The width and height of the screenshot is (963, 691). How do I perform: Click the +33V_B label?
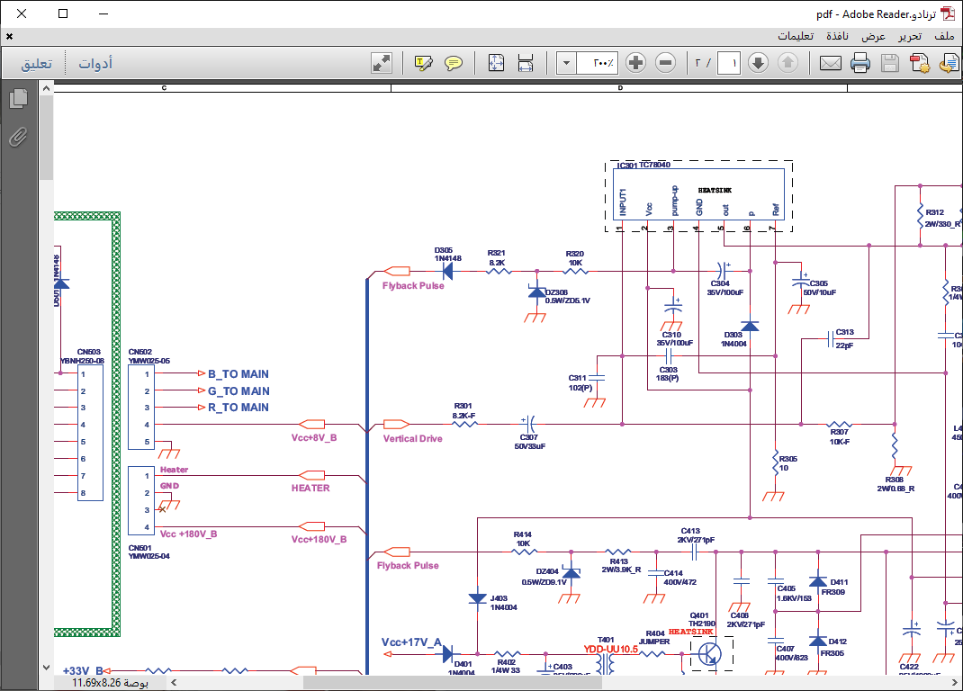point(83,670)
